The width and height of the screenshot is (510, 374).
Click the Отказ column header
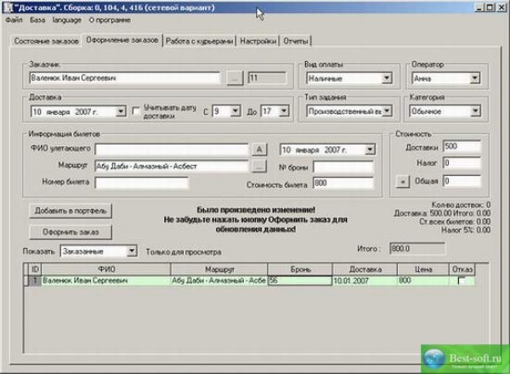pyautogui.click(x=462, y=269)
